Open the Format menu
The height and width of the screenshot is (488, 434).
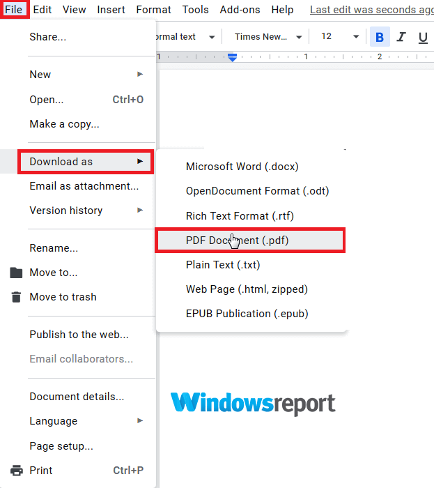[153, 10]
